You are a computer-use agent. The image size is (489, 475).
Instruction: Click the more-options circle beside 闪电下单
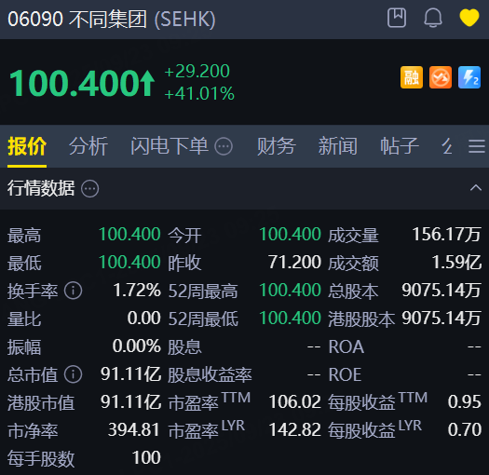tap(224, 146)
